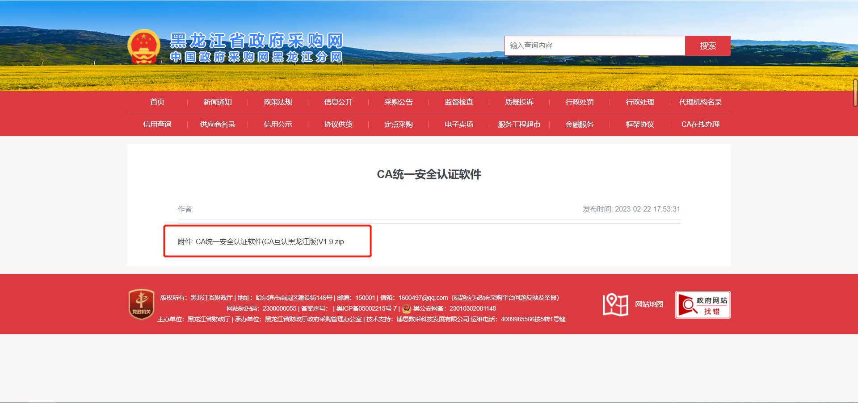Open CA在线办理 menu item

coord(700,125)
